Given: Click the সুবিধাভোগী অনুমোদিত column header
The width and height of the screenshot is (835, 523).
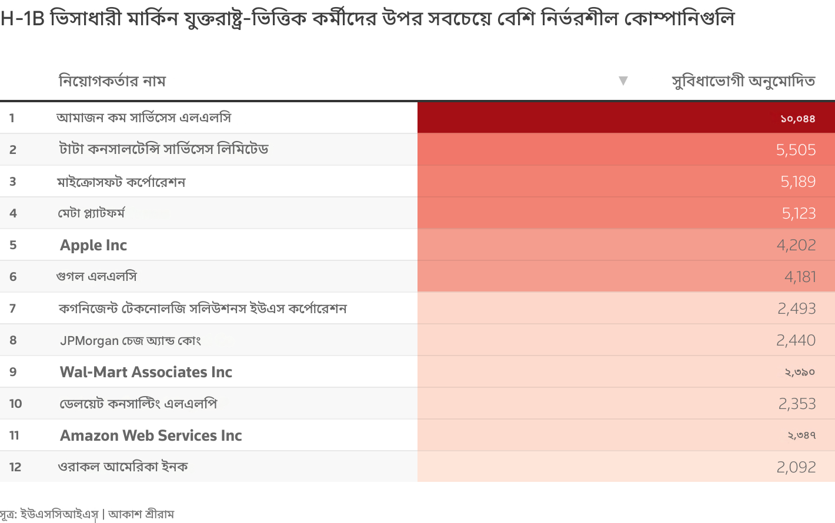Looking at the screenshot, I should 743,81.
